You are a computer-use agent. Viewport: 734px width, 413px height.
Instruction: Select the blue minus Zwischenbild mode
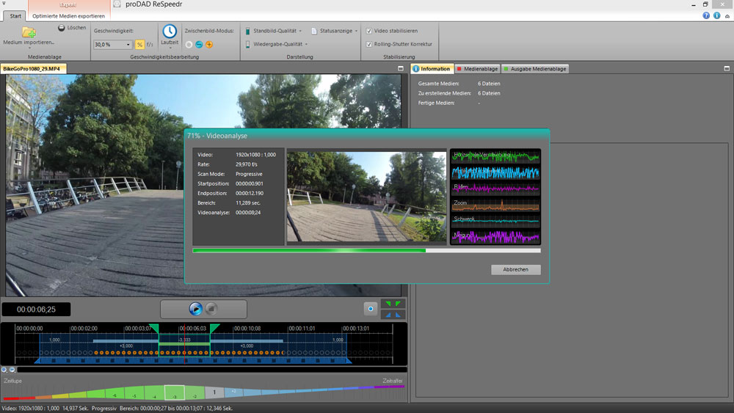pyautogui.click(x=199, y=45)
